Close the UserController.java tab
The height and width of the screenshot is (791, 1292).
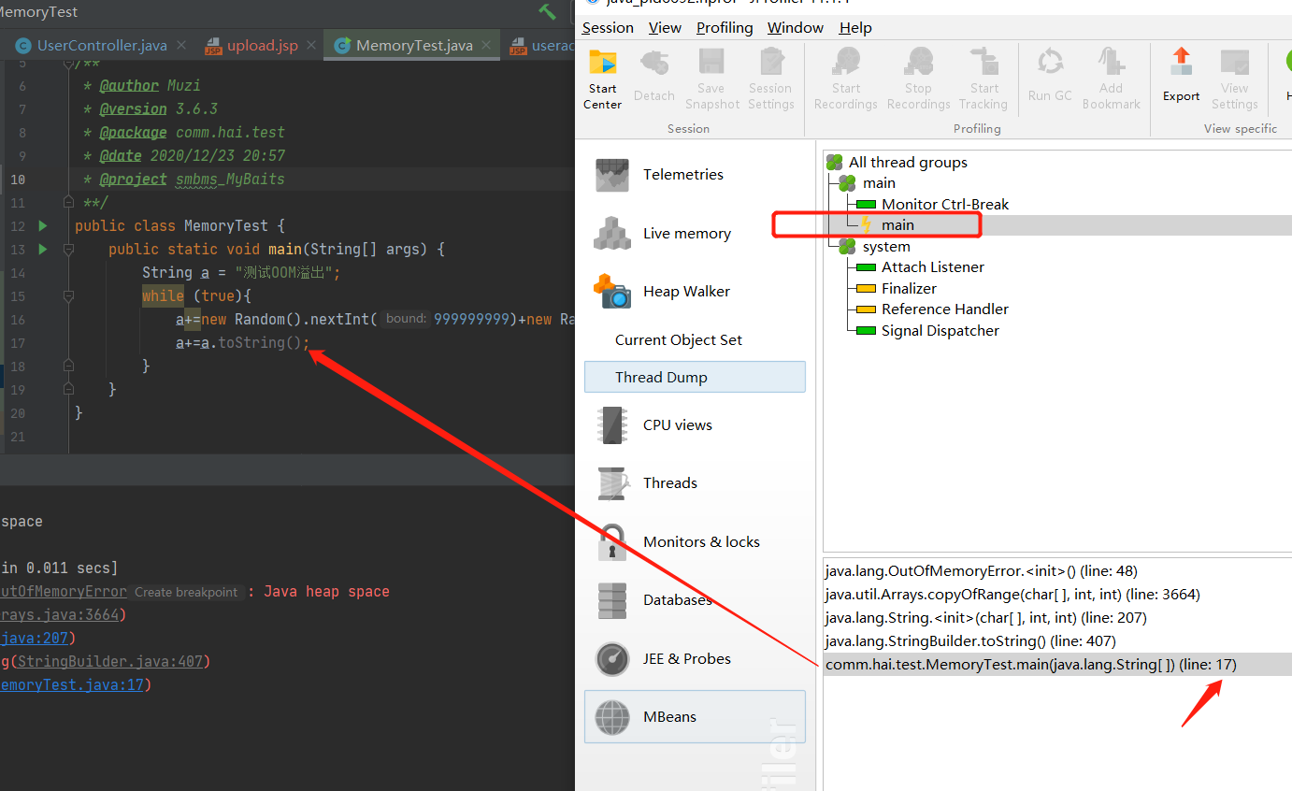point(181,45)
